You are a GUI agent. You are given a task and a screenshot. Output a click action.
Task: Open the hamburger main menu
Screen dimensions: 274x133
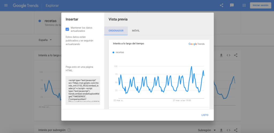coord(6,5)
